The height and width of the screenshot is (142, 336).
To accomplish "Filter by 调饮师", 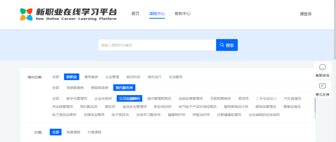I will pos(110,107).
